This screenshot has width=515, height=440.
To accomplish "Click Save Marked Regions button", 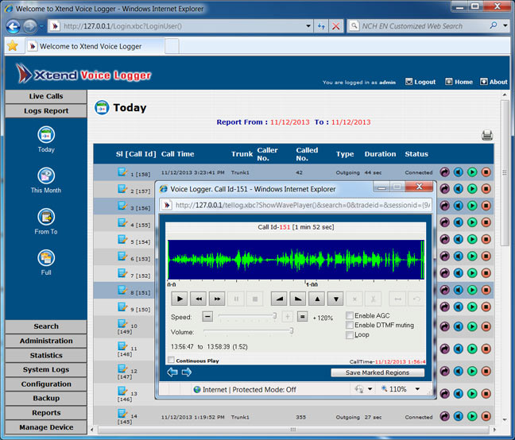I will coord(378,372).
